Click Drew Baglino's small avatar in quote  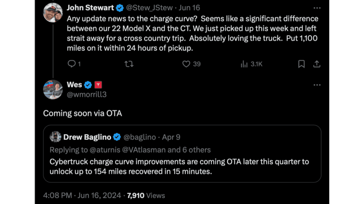(55, 137)
